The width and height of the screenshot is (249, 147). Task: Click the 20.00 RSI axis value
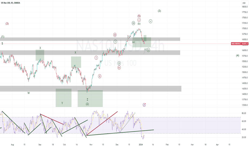[x=244, y=137]
